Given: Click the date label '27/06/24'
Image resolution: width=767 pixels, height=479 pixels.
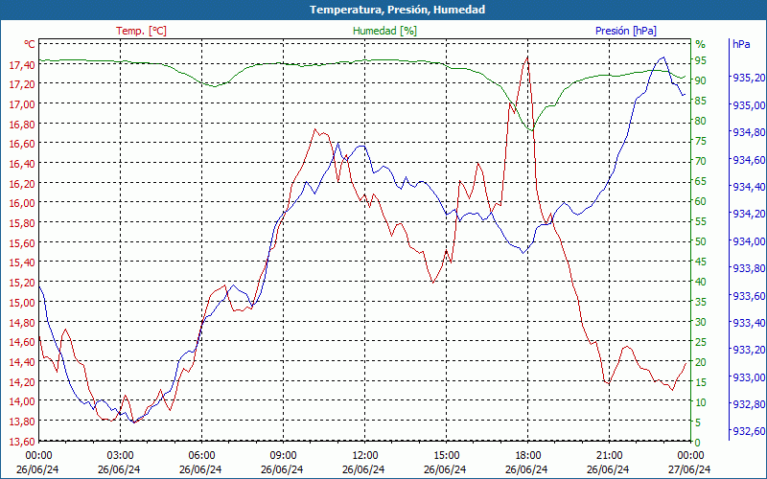Looking at the screenshot, I should click(689, 469).
